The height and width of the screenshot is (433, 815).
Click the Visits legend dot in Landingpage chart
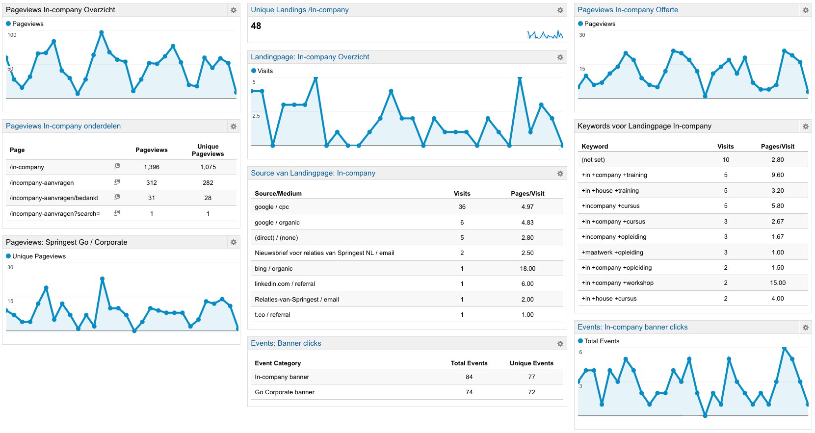point(254,71)
